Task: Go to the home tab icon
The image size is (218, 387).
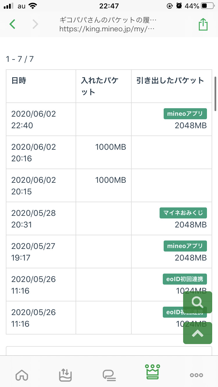Action: [22, 375]
